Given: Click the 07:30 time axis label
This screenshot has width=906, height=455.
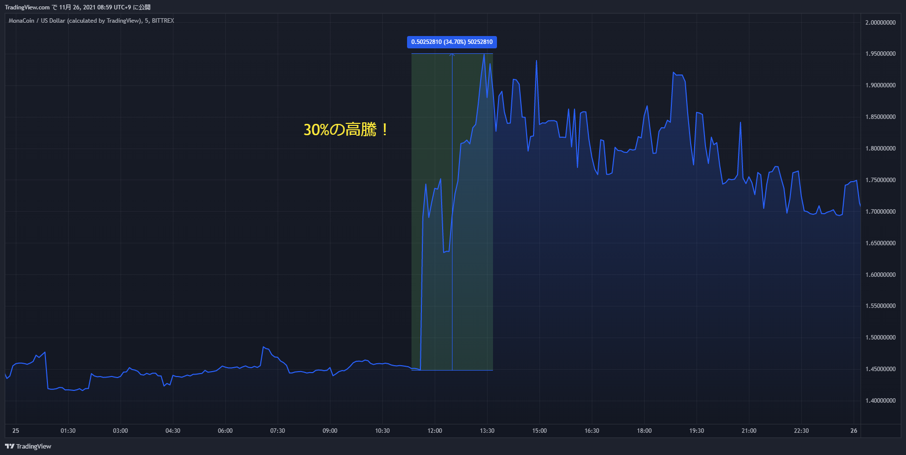Looking at the screenshot, I should (278, 431).
